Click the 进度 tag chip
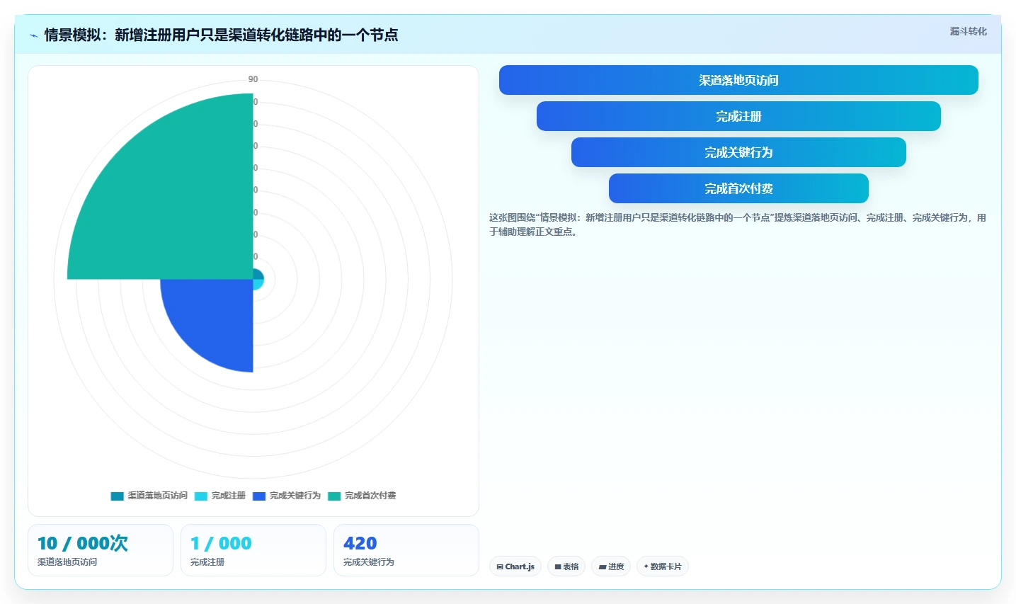This screenshot has height=604, width=1016. [611, 566]
